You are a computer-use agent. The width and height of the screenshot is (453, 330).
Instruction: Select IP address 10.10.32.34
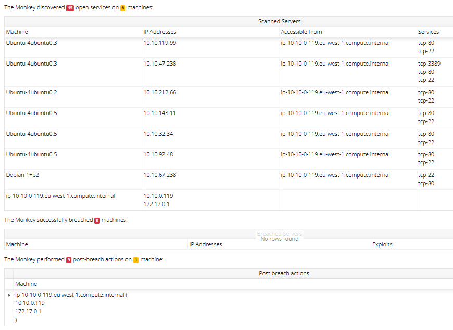pyautogui.click(x=158, y=134)
